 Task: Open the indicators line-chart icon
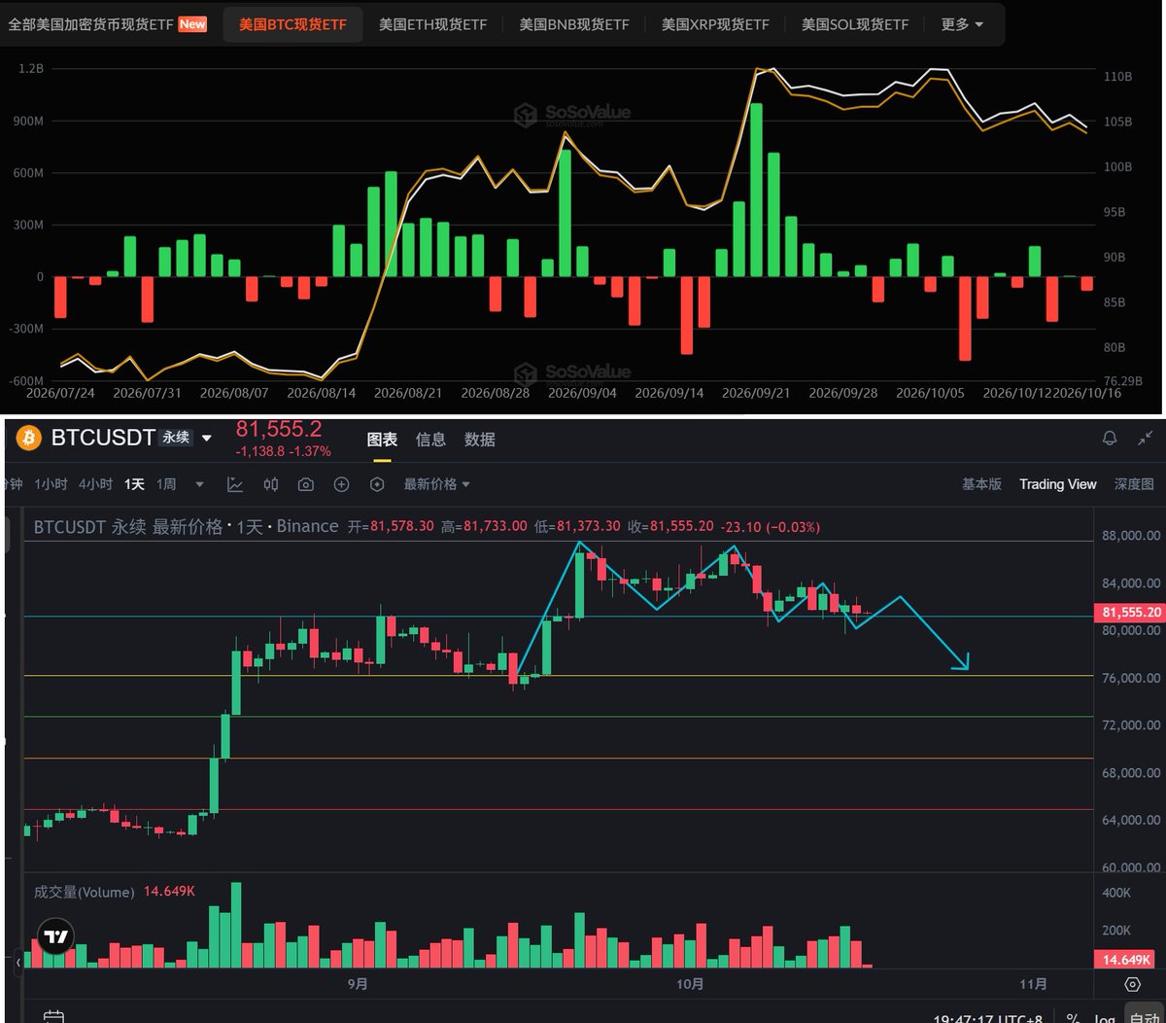pyautogui.click(x=235, y=484)
